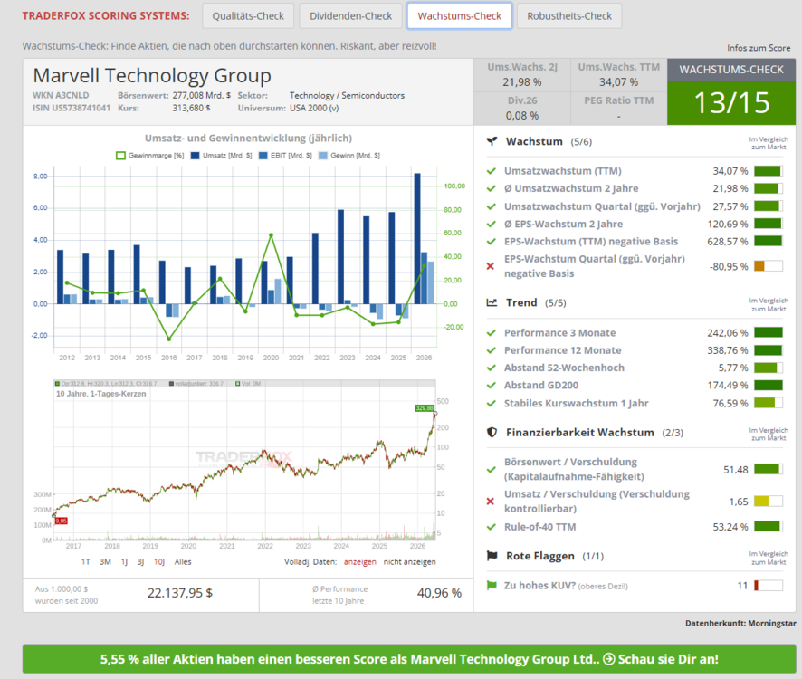
Task: Click the USA 2000 (v) universe text
Action: tap(314, 108)
